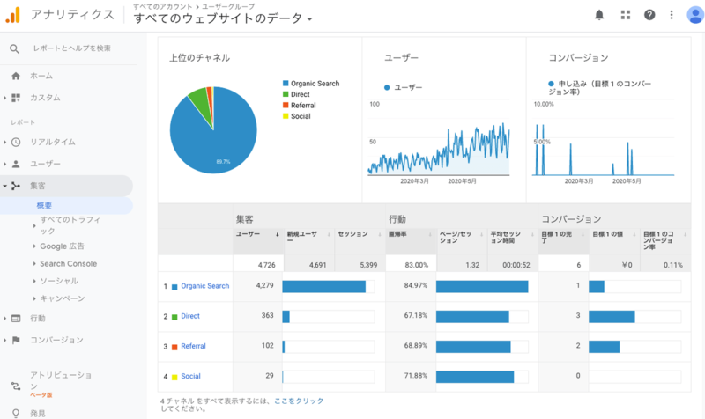705x419 pixels.
Task: Click the レポートとヘルプを検索 search field
Action: tap(72, 48)
